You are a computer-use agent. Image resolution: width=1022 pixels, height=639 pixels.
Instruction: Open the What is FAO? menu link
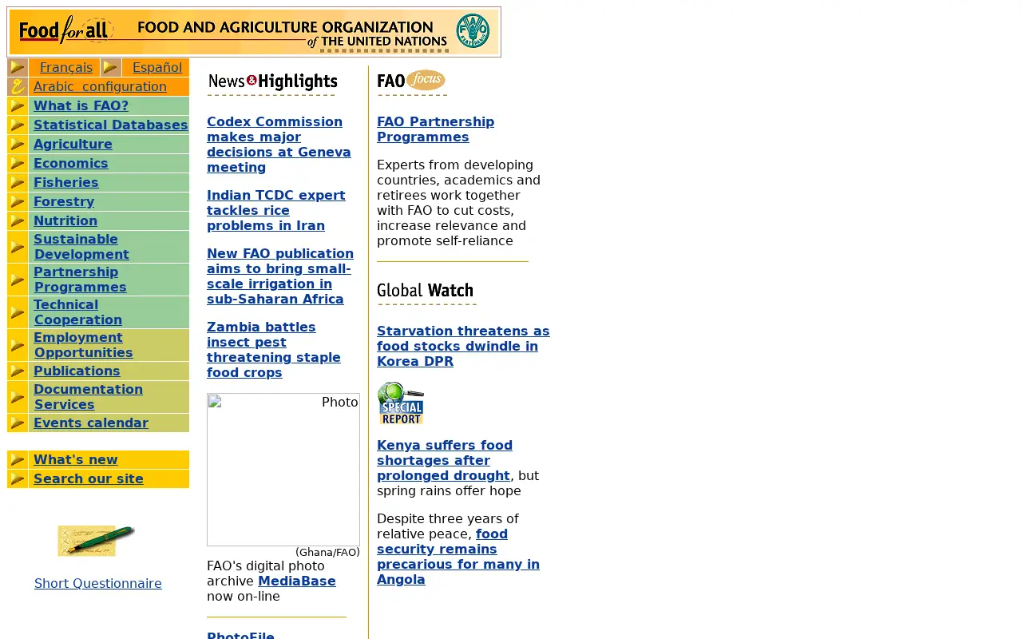(81, 106)
